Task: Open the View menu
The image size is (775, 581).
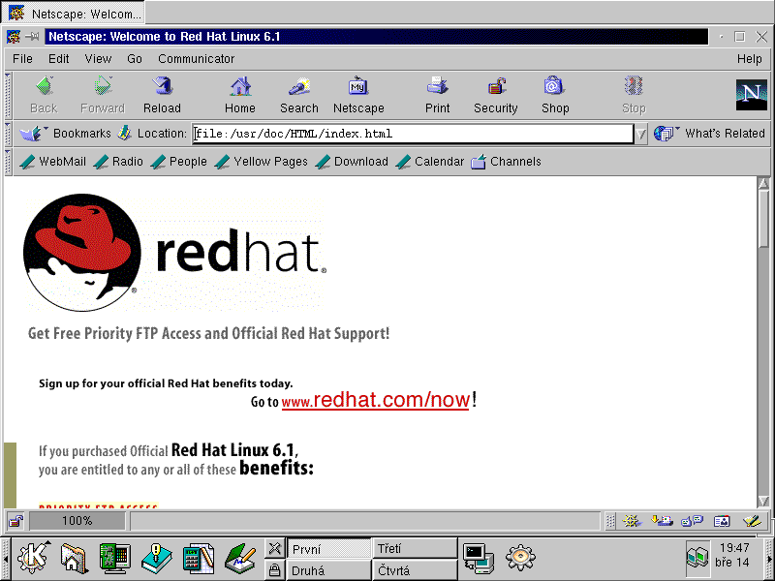Action: pos(98,59)
